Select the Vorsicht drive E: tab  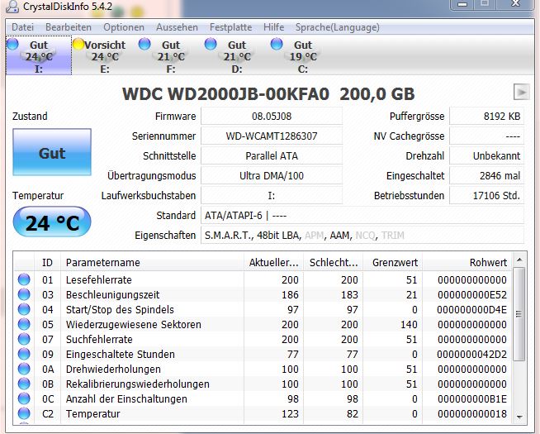(x=105, y=55)
